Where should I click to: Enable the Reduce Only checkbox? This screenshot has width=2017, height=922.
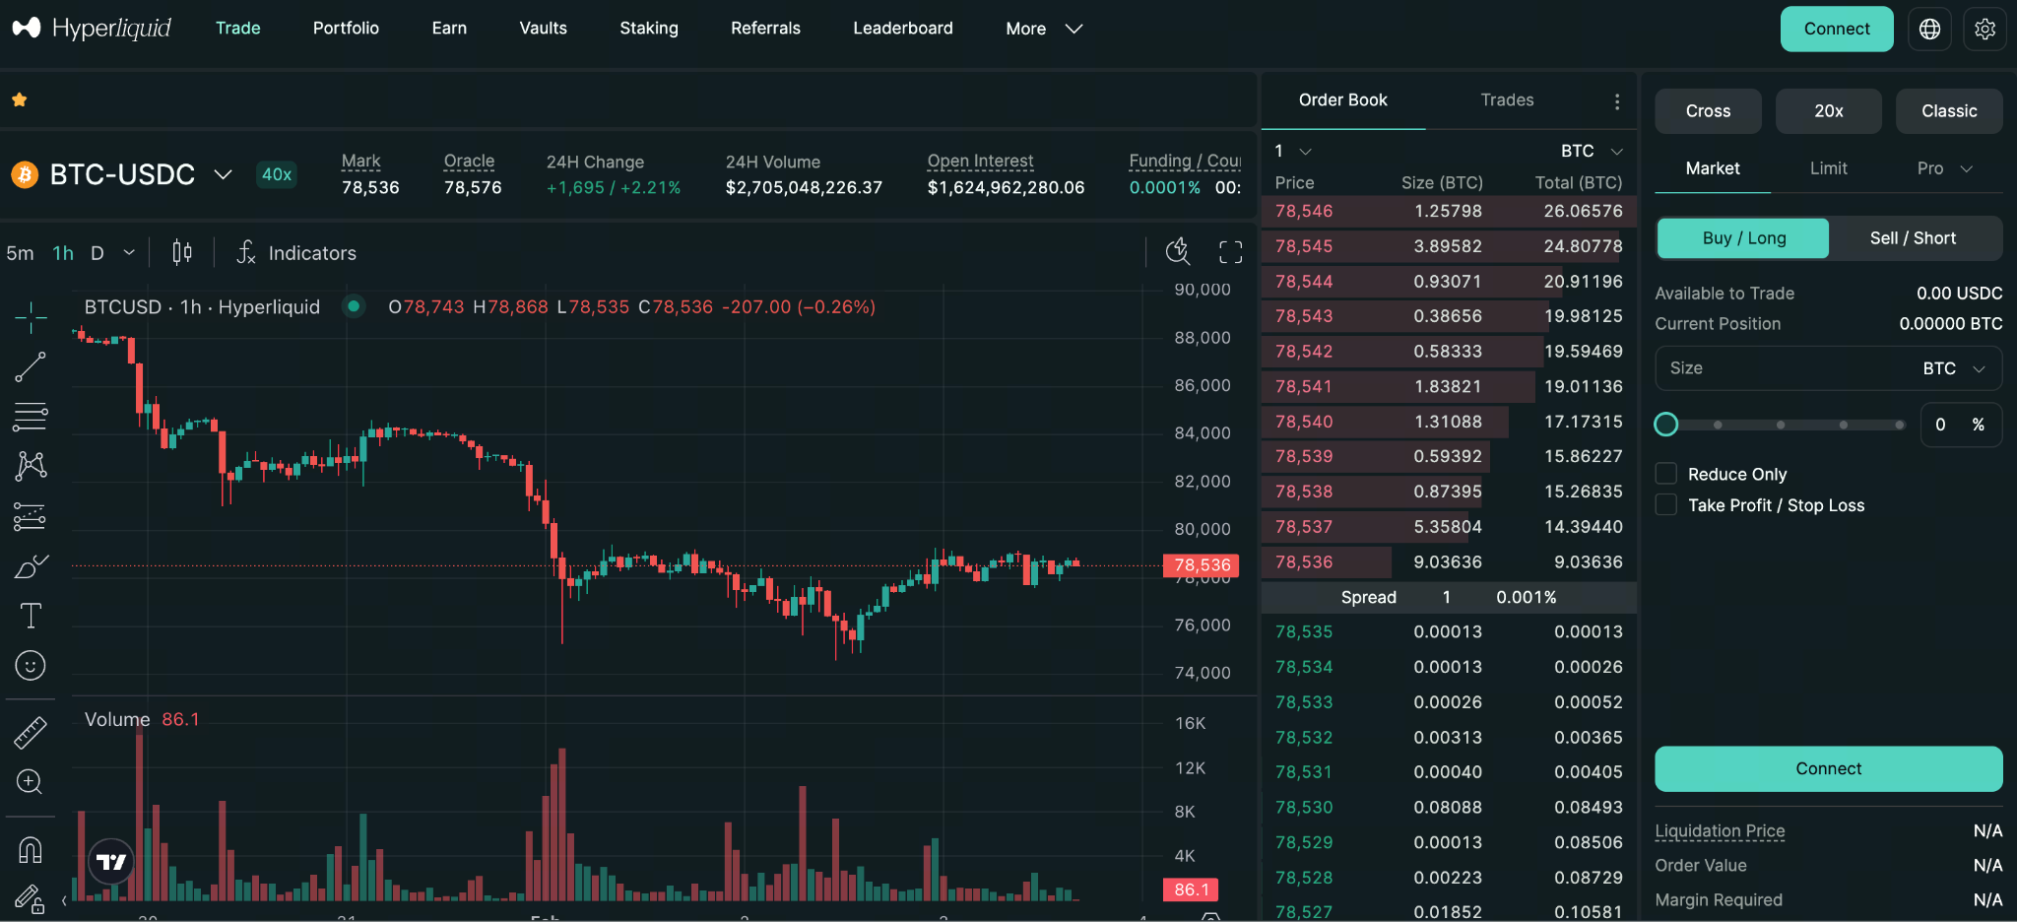coord(1667,473)
